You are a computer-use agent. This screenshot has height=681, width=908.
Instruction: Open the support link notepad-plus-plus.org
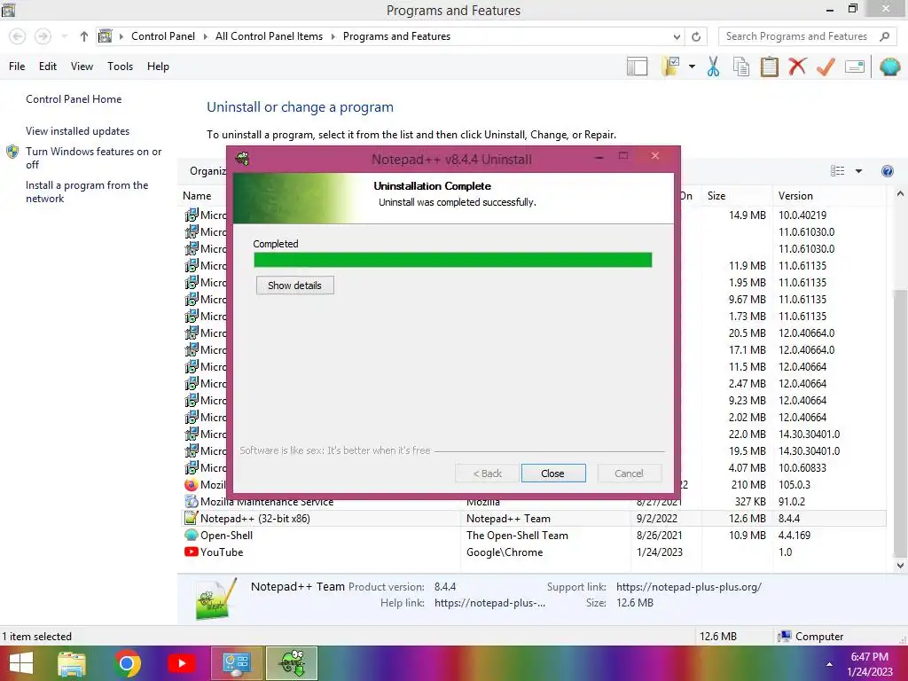tap(688, 587)
